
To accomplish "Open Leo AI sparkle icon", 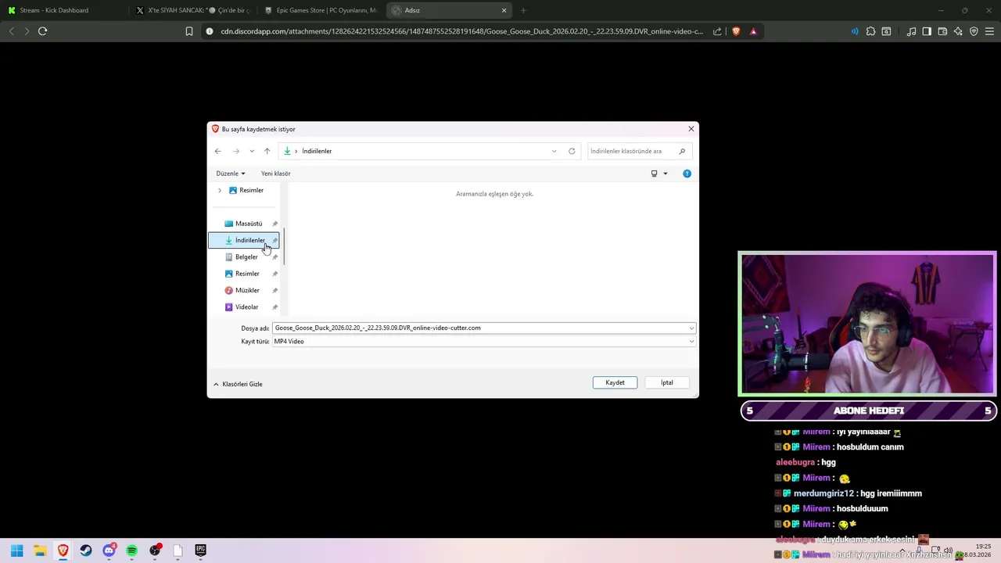I will coord(958,31).
